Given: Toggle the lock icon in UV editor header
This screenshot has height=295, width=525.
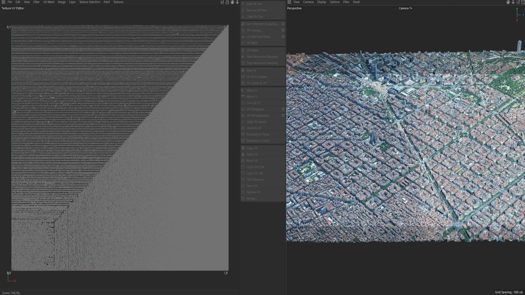Looking at the screenshot, I should click(x=227, y=2).
